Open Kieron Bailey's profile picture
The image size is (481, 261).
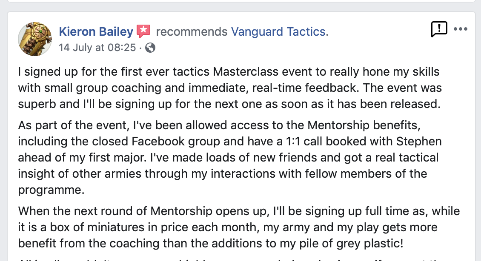tap(35, 38)
